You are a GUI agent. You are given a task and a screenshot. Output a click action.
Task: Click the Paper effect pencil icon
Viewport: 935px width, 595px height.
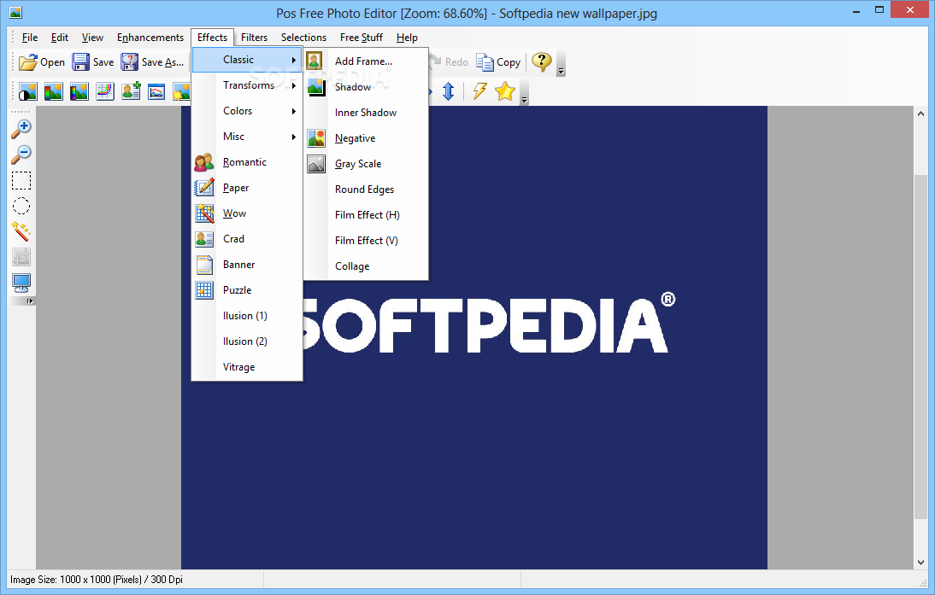click(x=204, y=188)
